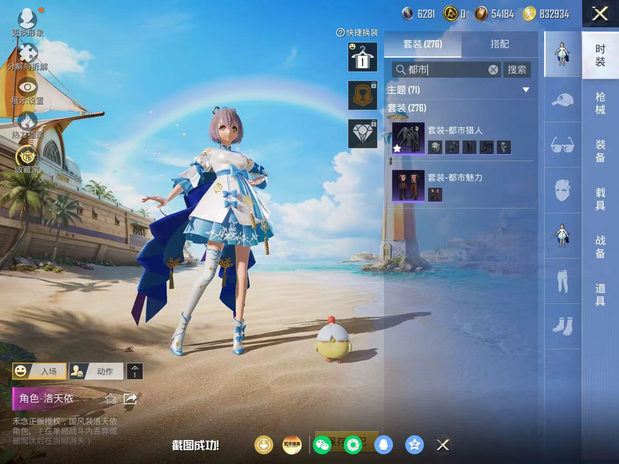Select quick outfit slot 1 hanger
619x464 pixels.
click(363, 57)
